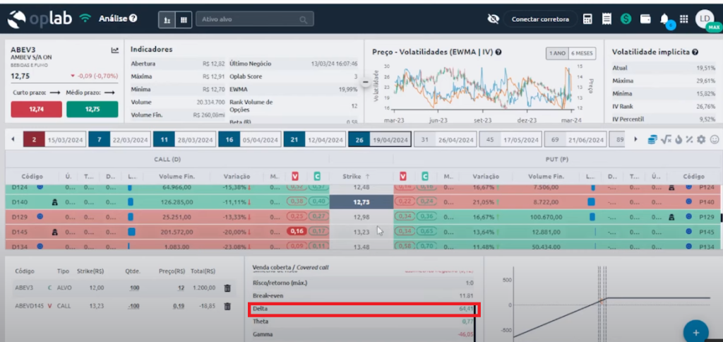723x342 pixels.
Task: Open the apps grid menu
Action: (683, 19)
